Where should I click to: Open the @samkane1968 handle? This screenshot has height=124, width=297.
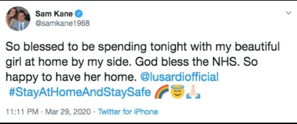62,23
